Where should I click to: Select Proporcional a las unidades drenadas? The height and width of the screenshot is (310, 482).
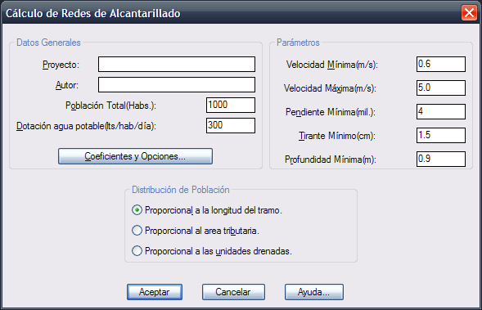coord(211,251)
